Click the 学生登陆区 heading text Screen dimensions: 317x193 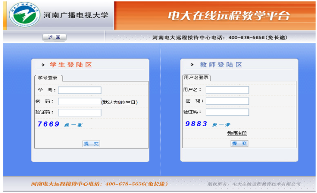(71, 65)
